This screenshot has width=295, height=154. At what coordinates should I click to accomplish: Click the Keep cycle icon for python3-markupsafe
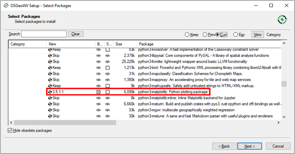pos(50,85)
